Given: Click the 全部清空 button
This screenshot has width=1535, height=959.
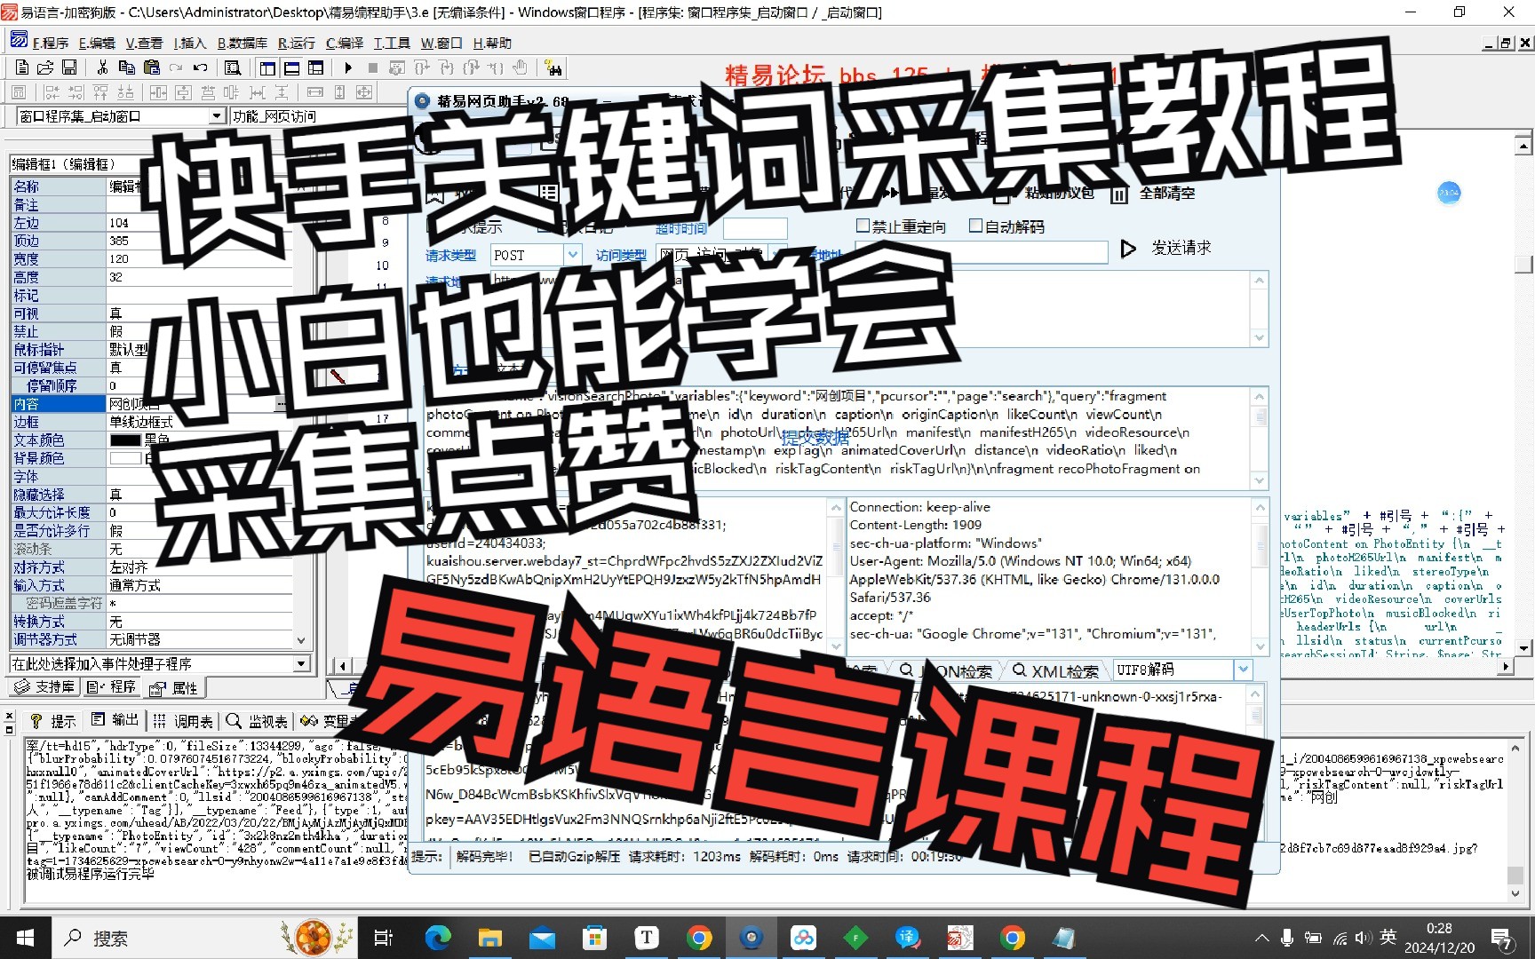Looking at the screenshot, I should pos(1154,194).
